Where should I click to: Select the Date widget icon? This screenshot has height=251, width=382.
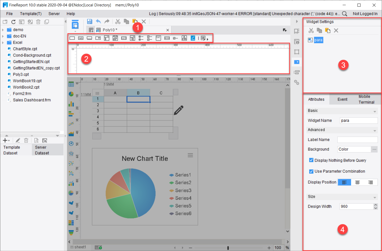[x=115, y=38]
